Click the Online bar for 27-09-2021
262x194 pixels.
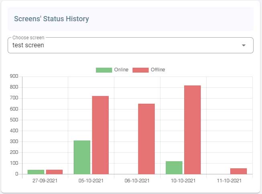[x=36, y=172]
